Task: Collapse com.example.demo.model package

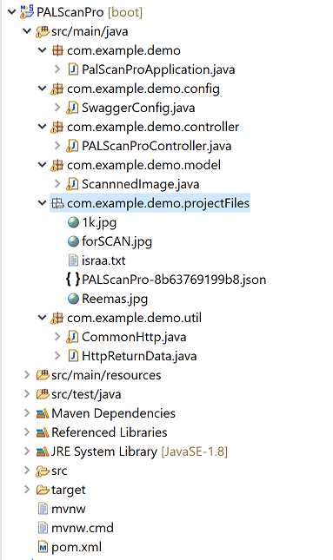Action: point(43,165)
